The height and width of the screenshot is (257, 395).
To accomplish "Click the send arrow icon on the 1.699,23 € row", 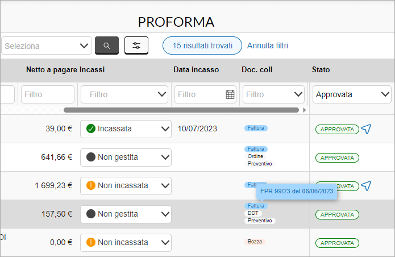I will coord(366,186).
